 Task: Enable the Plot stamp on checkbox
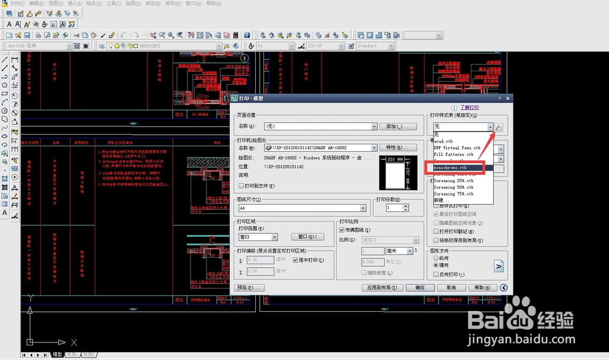[x=436, y=231]
